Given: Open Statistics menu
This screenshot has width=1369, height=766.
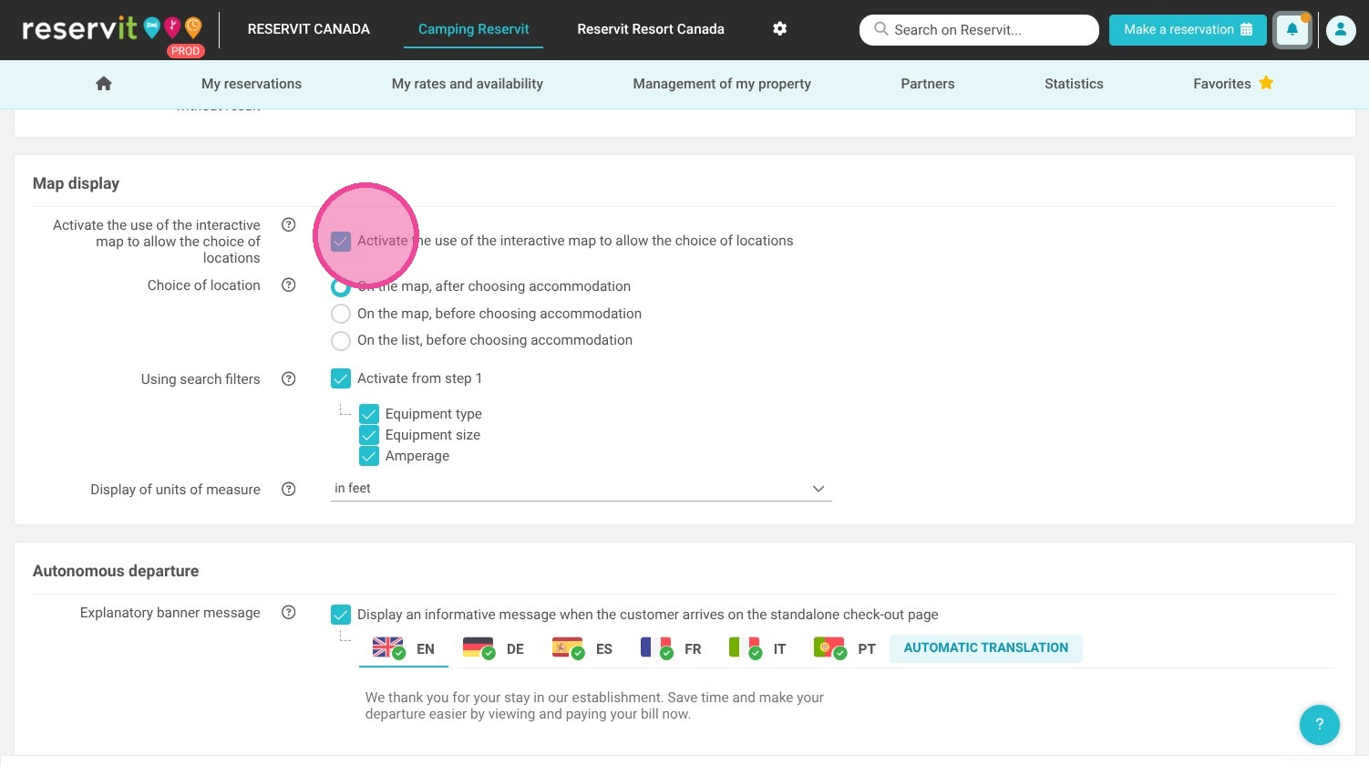Looking at the screenshot, I should coord(1074,83).
